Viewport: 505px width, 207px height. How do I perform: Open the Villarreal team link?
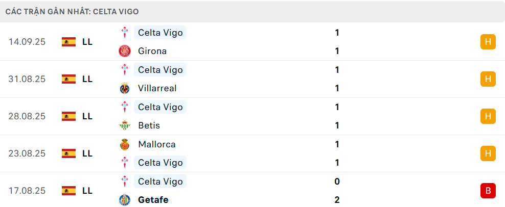coord(157,88)
